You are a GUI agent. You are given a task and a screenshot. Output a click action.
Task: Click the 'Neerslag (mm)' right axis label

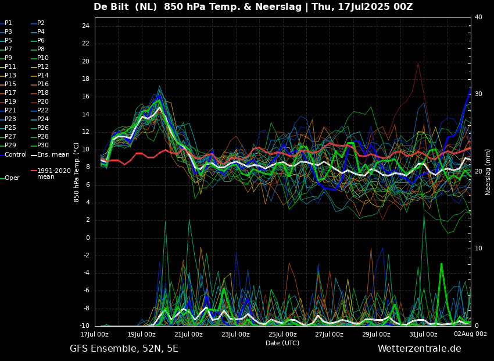488,172
